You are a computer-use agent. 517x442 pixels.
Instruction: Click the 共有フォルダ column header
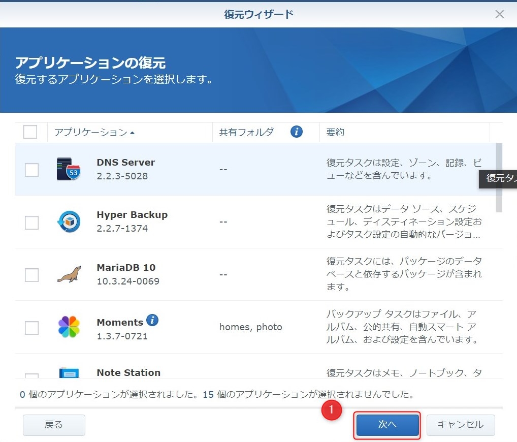[246, 132]
